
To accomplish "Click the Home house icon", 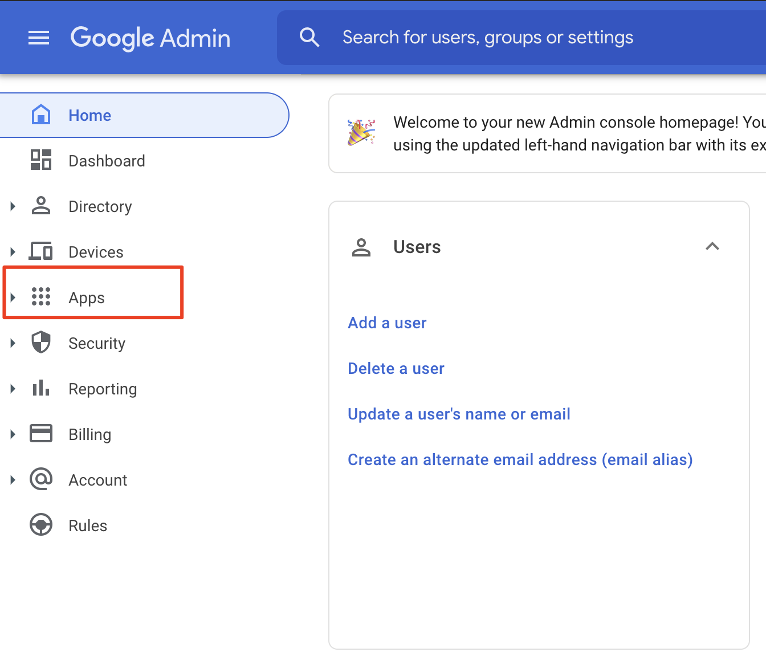I will [41, 115].
